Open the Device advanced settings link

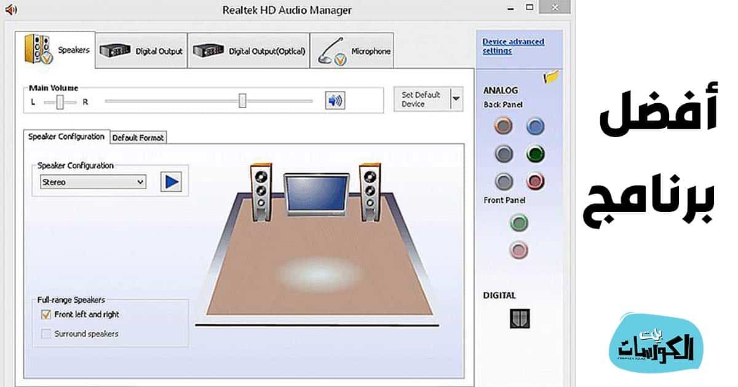click(514, 46)
